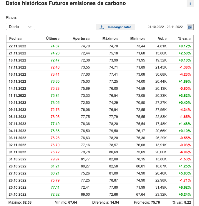
Task: Click the Máximo column header
Action: [x=109, y=39]
